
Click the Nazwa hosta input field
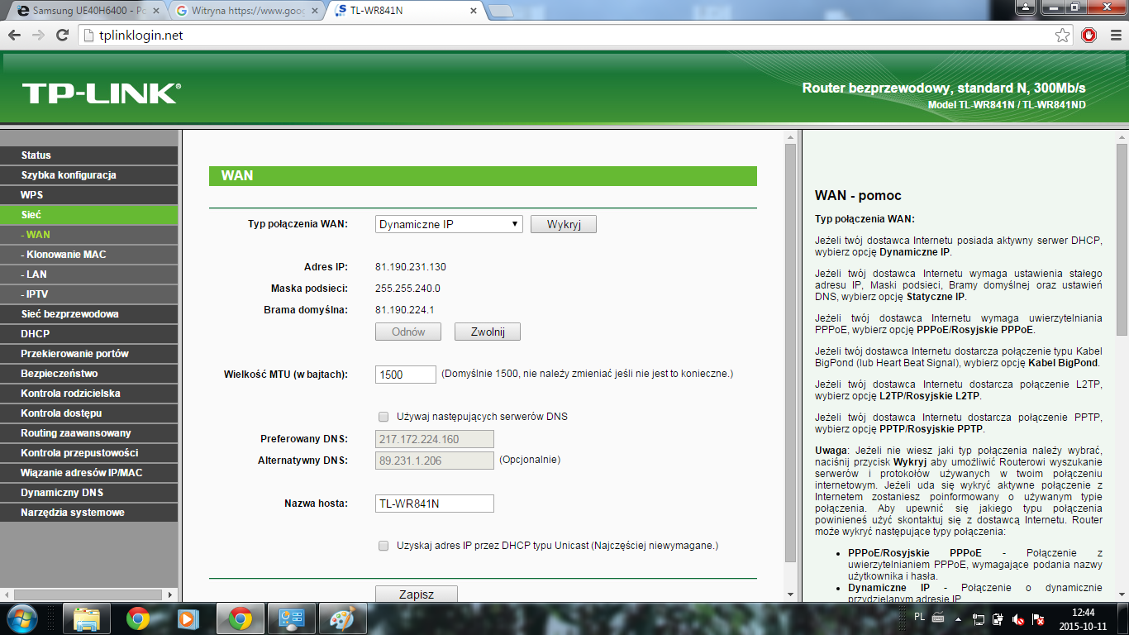[x=435, y=504]
